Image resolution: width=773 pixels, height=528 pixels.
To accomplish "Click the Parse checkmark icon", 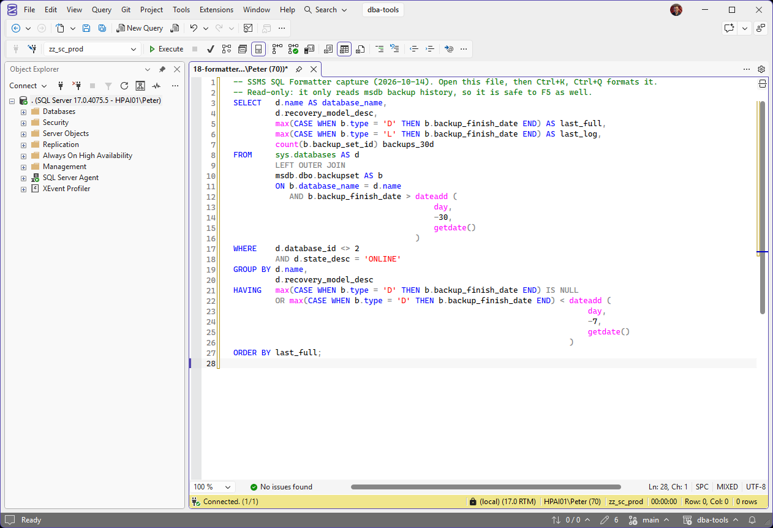I will click(x=211, y=49).
